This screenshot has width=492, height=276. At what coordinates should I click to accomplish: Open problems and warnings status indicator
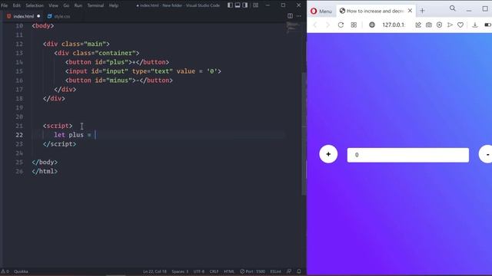pyautogui.click(x=5, y=271)
